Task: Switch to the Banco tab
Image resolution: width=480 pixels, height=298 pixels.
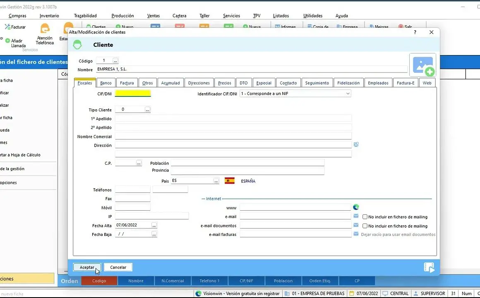Action: coord(106,83)
